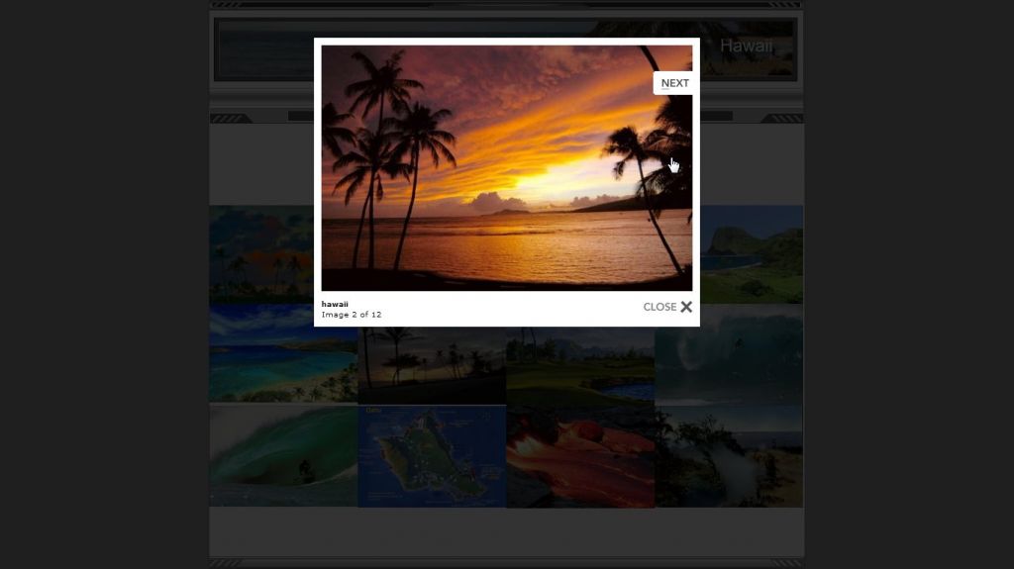Screen dimensions: 1014x569
Task: Open the turquoise beach bay thumbnail
Action: pos(282,353)
